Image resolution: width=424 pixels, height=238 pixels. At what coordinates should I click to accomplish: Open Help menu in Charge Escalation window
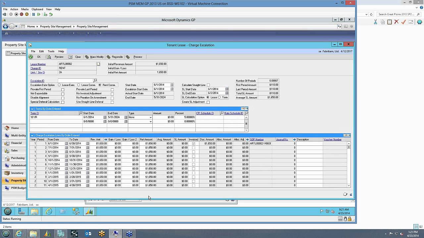coord(61,51)
